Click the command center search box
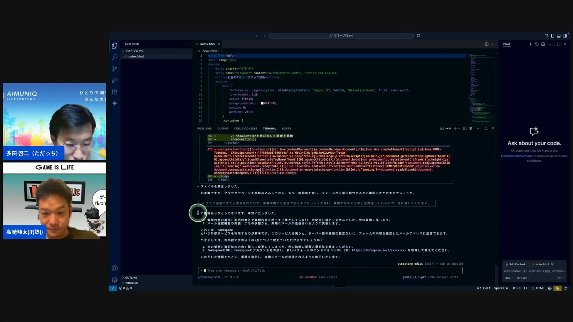Image resolution: width=573 pixels, height=322 pixels. point(341,36)
